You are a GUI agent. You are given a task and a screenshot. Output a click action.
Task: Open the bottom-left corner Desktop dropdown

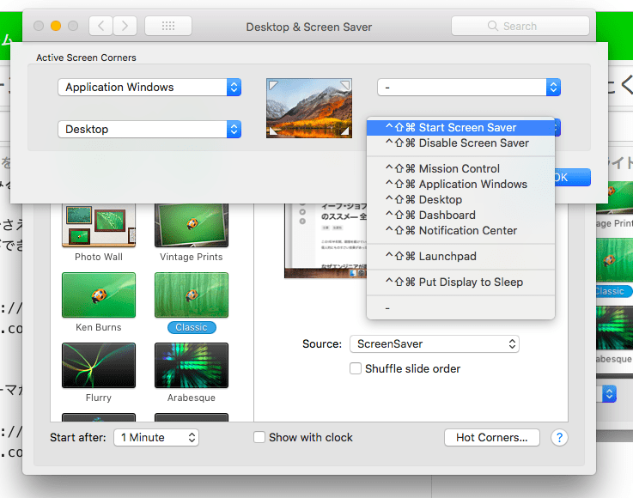coord(149,129)
